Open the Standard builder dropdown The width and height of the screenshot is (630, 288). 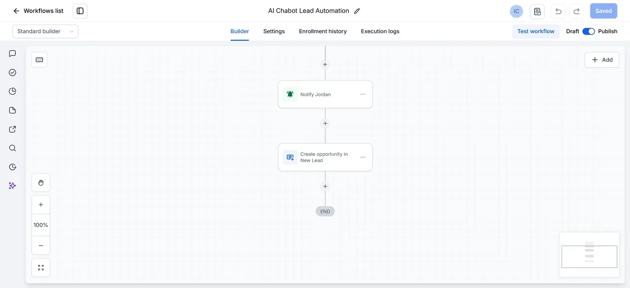click(x=45, y=31)
